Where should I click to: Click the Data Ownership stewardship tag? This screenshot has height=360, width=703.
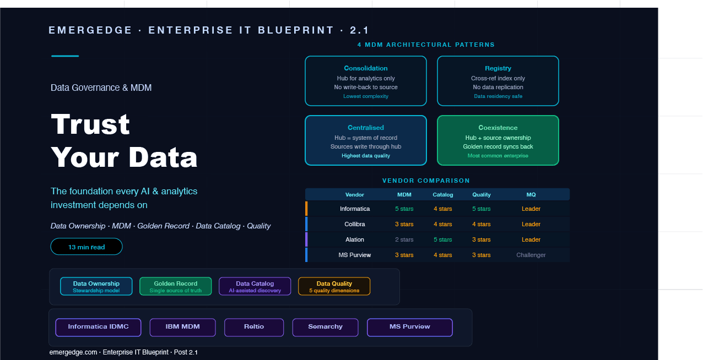point(96,286)
